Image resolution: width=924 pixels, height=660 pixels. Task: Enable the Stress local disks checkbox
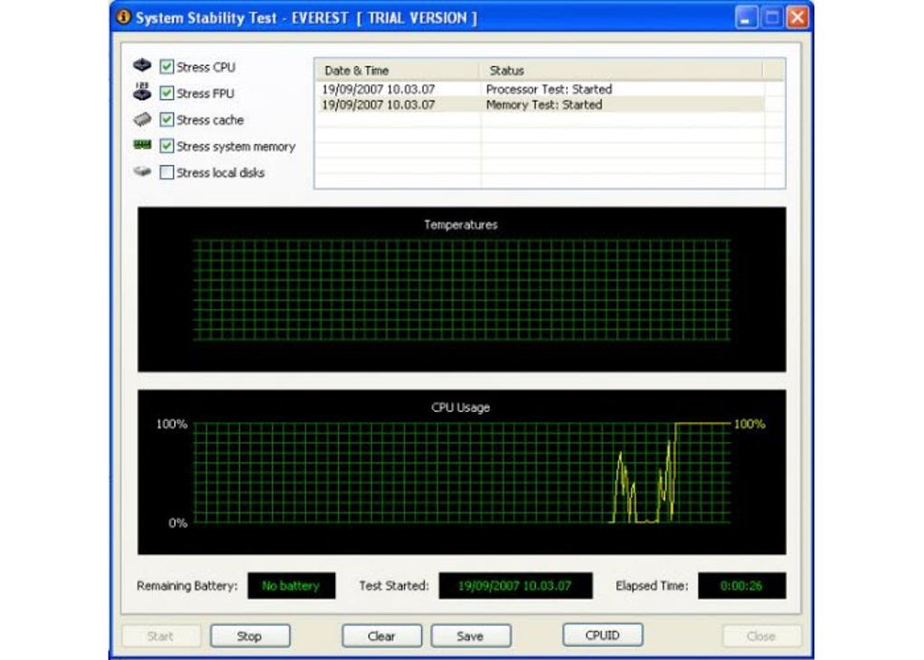click(x=167, y=173)
